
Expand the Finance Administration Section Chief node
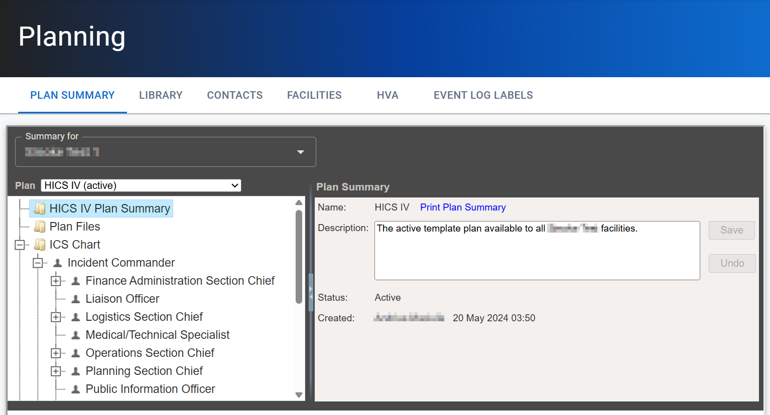click(56, 280)
